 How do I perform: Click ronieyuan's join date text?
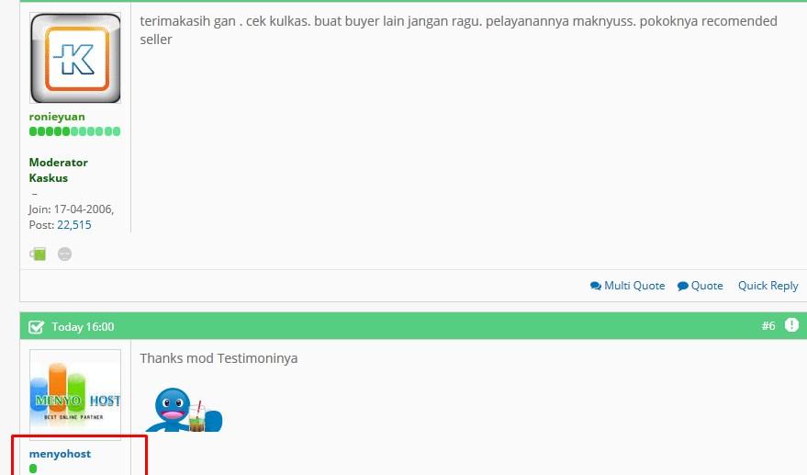[x=71, y=209]
